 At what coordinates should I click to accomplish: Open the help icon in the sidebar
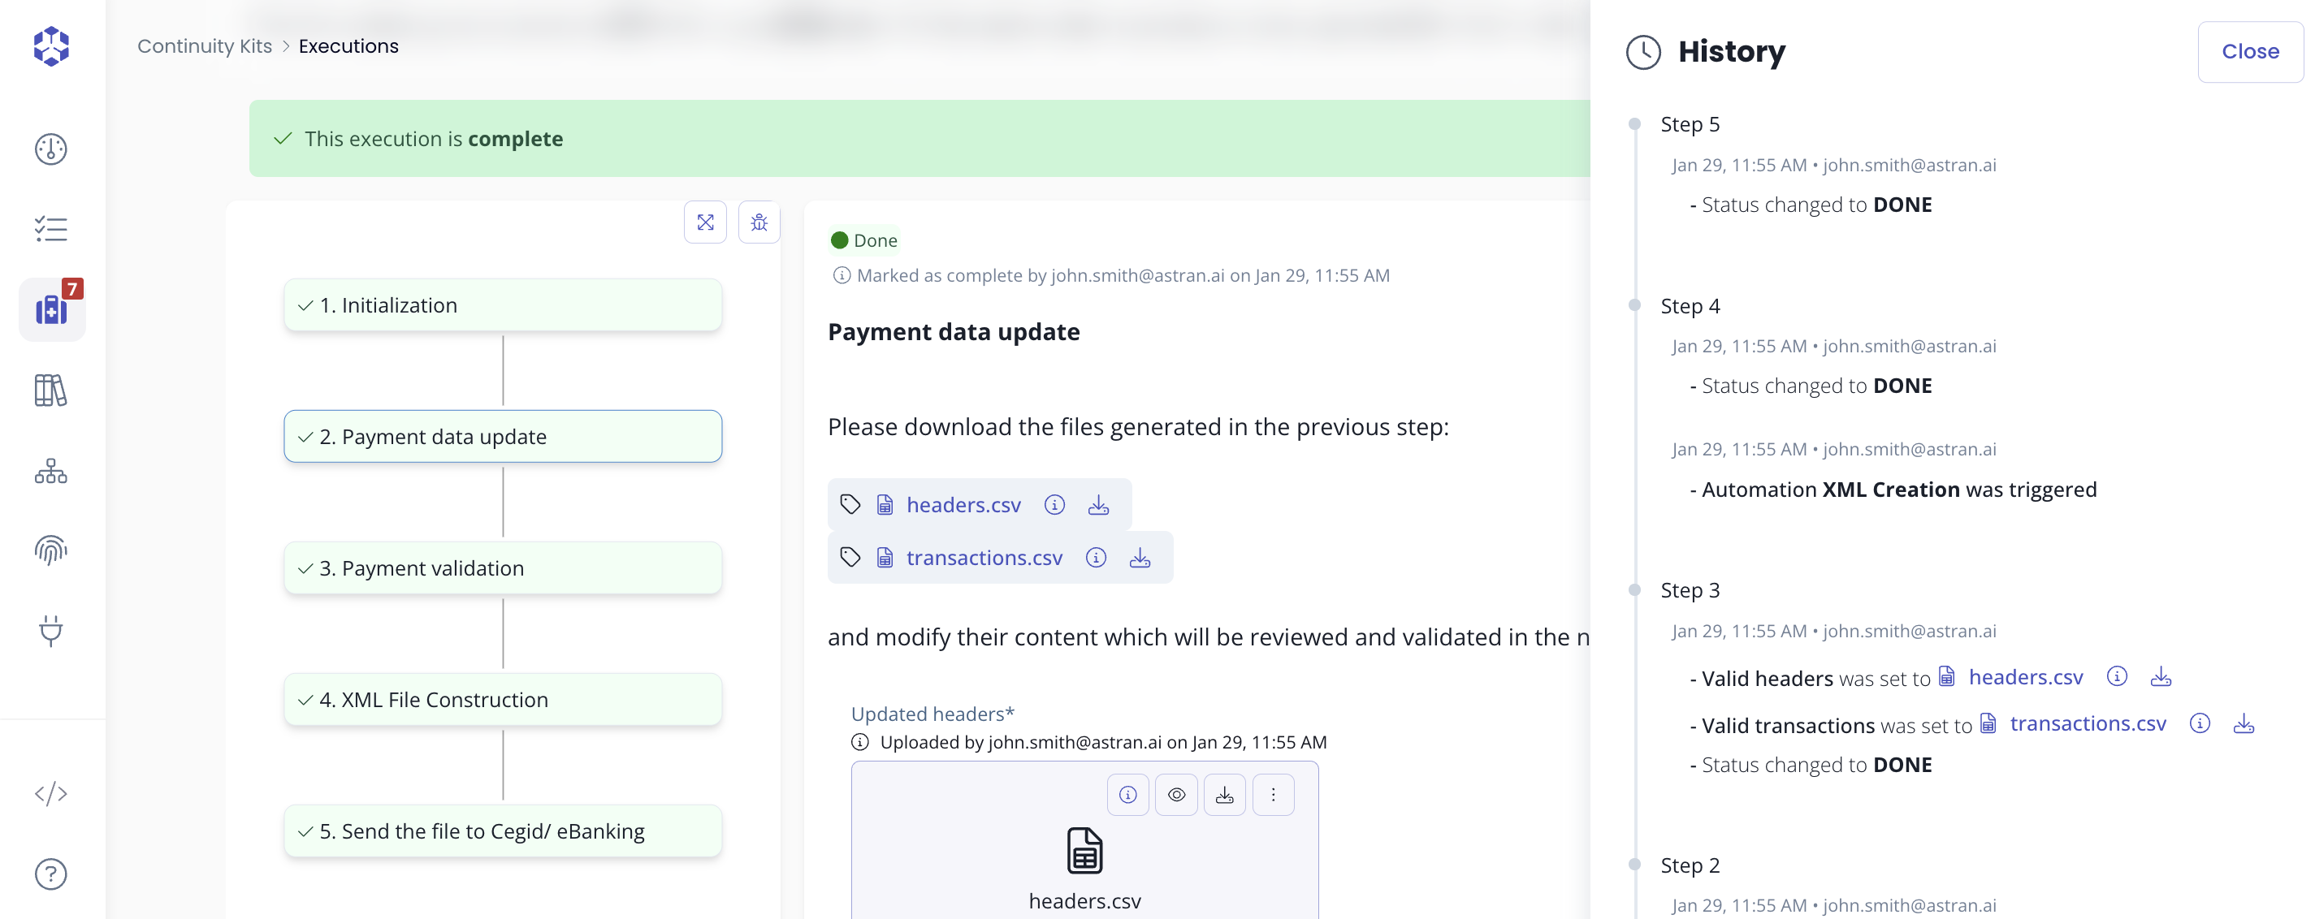50,874
